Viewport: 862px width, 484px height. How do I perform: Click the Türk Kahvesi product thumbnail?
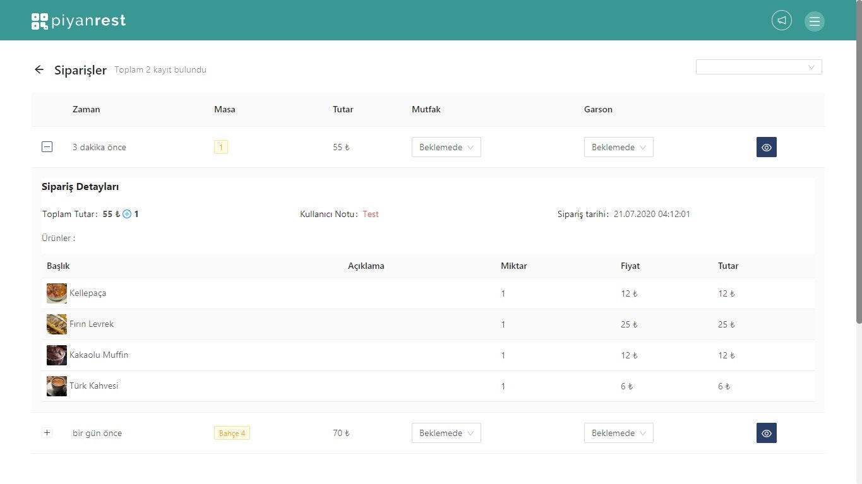(x=56, y=386)
